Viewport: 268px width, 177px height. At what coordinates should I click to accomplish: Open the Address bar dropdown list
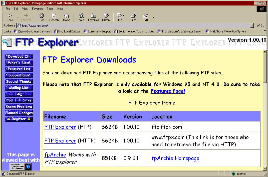(252, 25)
